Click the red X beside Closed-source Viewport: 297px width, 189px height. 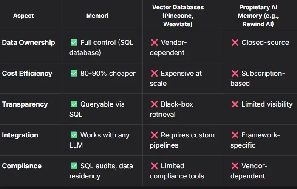235,42
